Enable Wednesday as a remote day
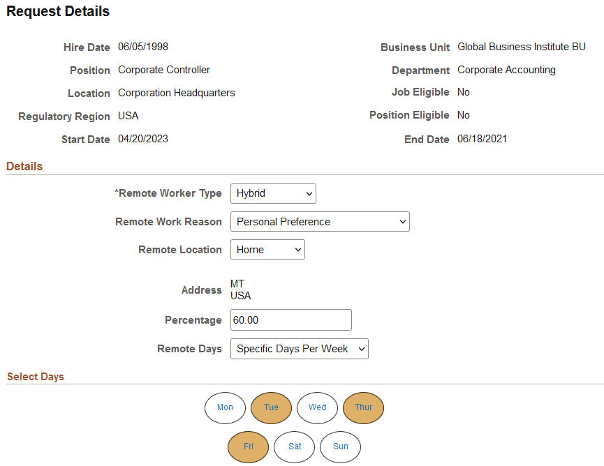 coord(317,407)
